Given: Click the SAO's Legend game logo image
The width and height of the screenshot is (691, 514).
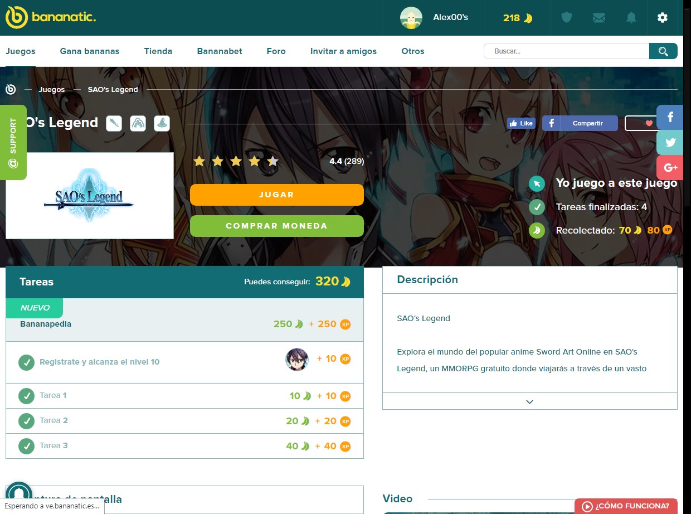Looking at the screenshot, I should point(90,196).
